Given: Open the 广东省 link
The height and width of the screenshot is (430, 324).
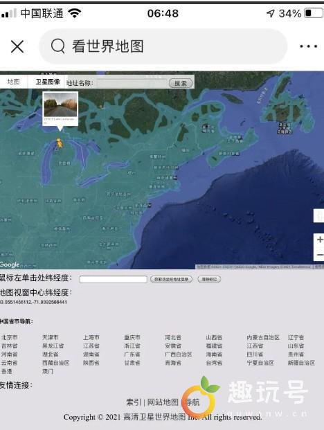Looking at the screenshot, I should coord(132,355).
